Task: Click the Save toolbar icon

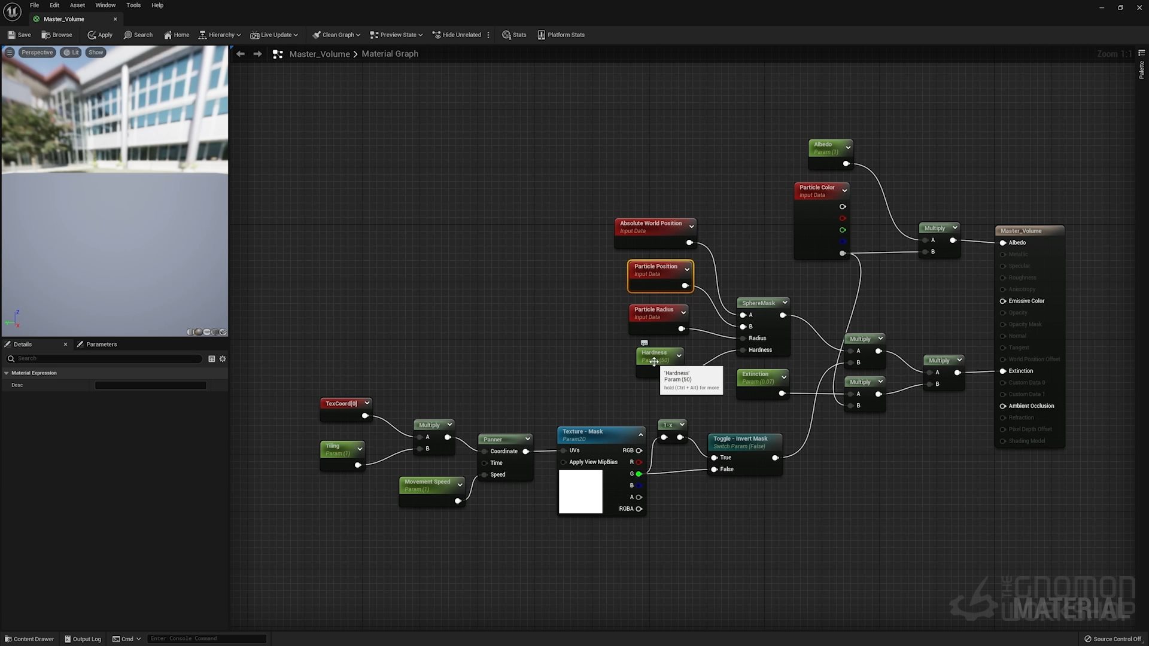Action: point(12,35)
